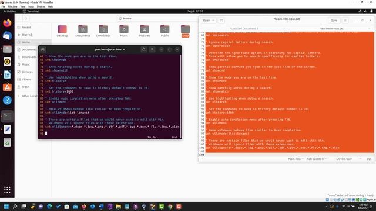Screen dimensions: 376x211
Task: Open Plain Text language dropdown
Action: click(296, 159)
